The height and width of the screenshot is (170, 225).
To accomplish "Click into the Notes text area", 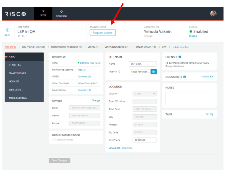I will (x=189, y=98).
